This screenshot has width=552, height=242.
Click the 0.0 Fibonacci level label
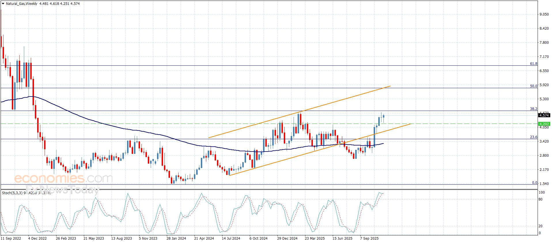pyautogui.click(x=534, y=183)
